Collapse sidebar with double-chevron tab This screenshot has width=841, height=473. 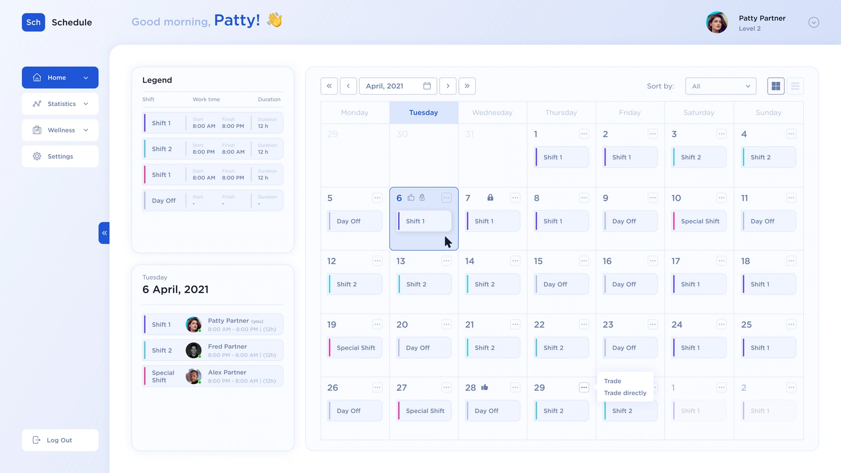(x=104, y=233)
